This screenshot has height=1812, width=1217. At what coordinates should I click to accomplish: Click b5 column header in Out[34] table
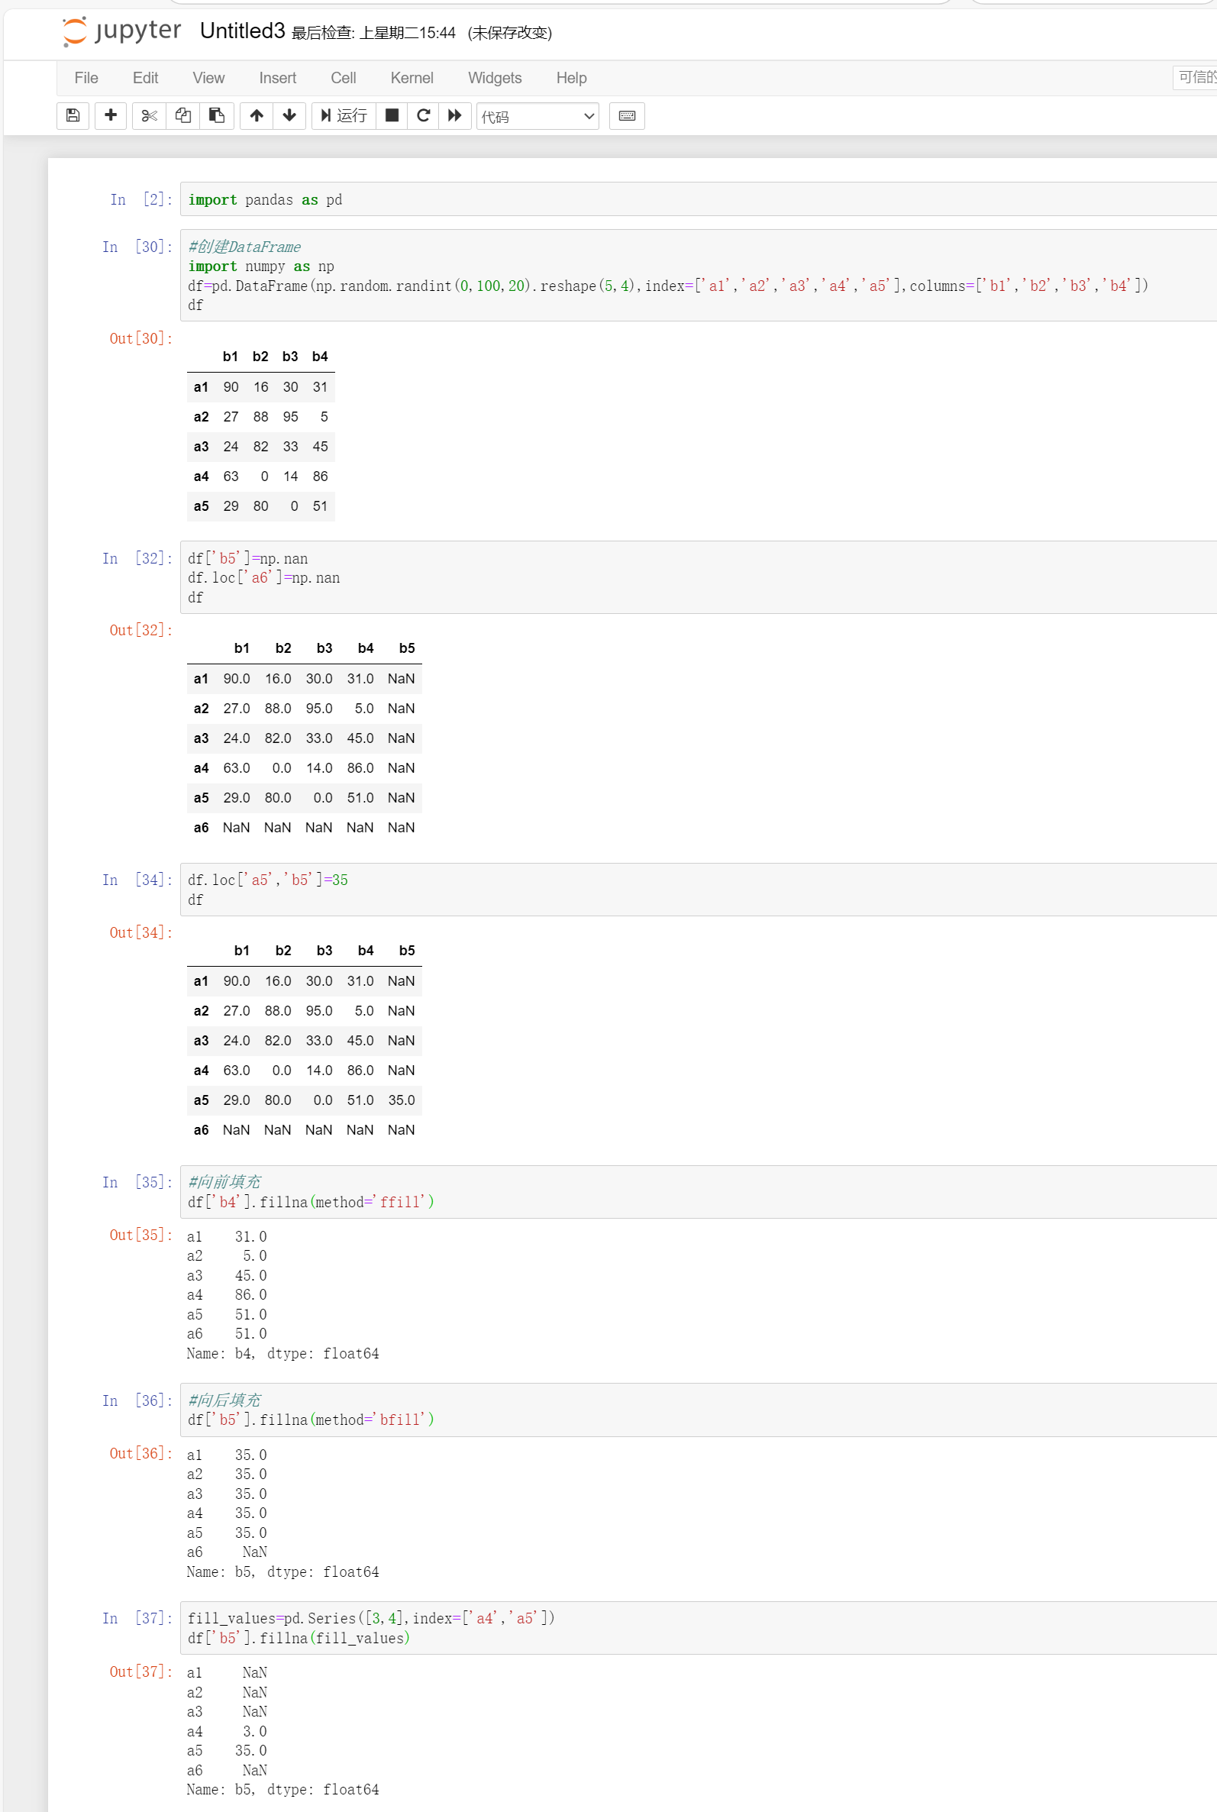[407, 951]
